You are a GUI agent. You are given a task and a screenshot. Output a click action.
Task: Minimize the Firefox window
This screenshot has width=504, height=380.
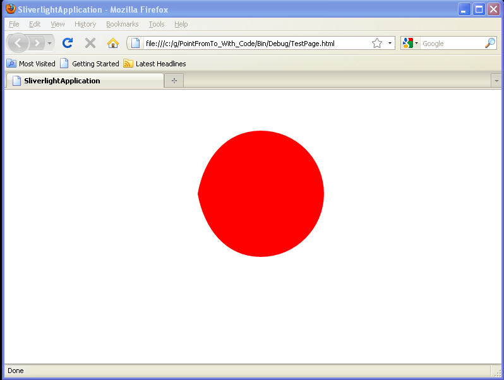tap(464, 9)
